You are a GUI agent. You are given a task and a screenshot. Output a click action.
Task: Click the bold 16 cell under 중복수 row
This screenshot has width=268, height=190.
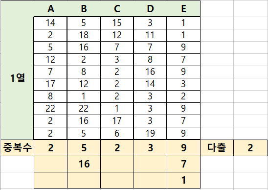pos(84,164)
